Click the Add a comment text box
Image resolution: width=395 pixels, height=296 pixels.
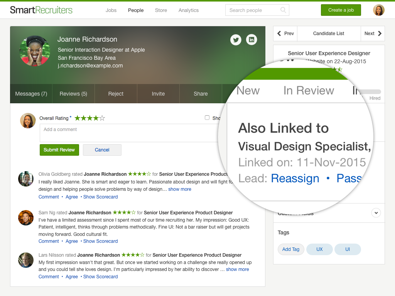click(x=130, y=133)
